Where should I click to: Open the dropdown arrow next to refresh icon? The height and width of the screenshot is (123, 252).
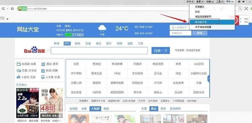tap(7, 9)
